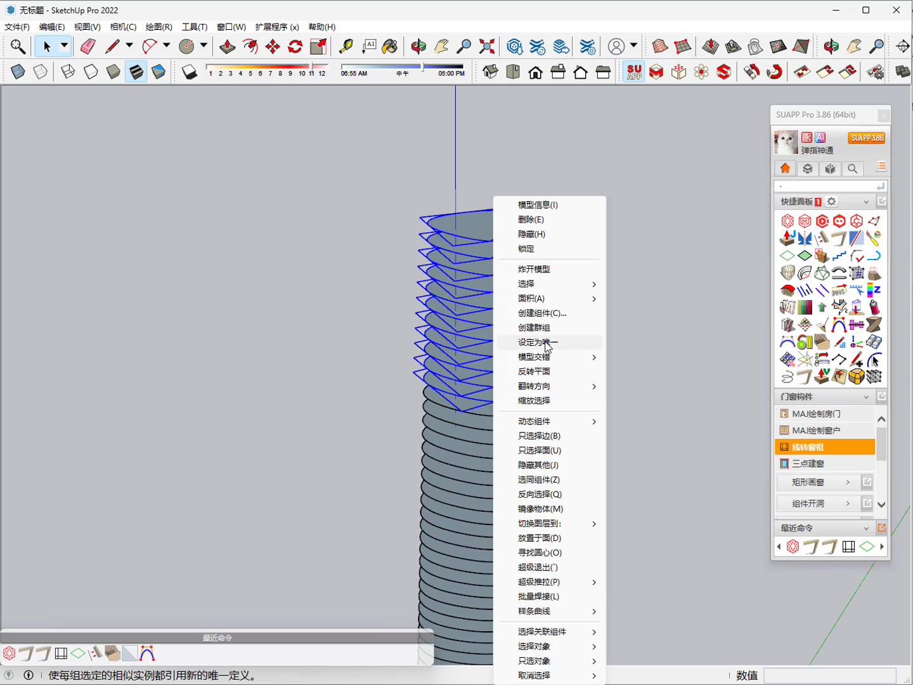
Task: Click the Zoom Extents icon
Action: tap(487, 46)
